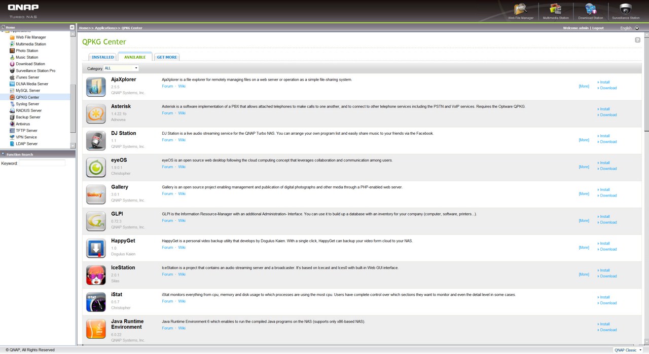The image size is (649, 354).
Task: Open eyeOS Forum link
Action: point(167,167)
